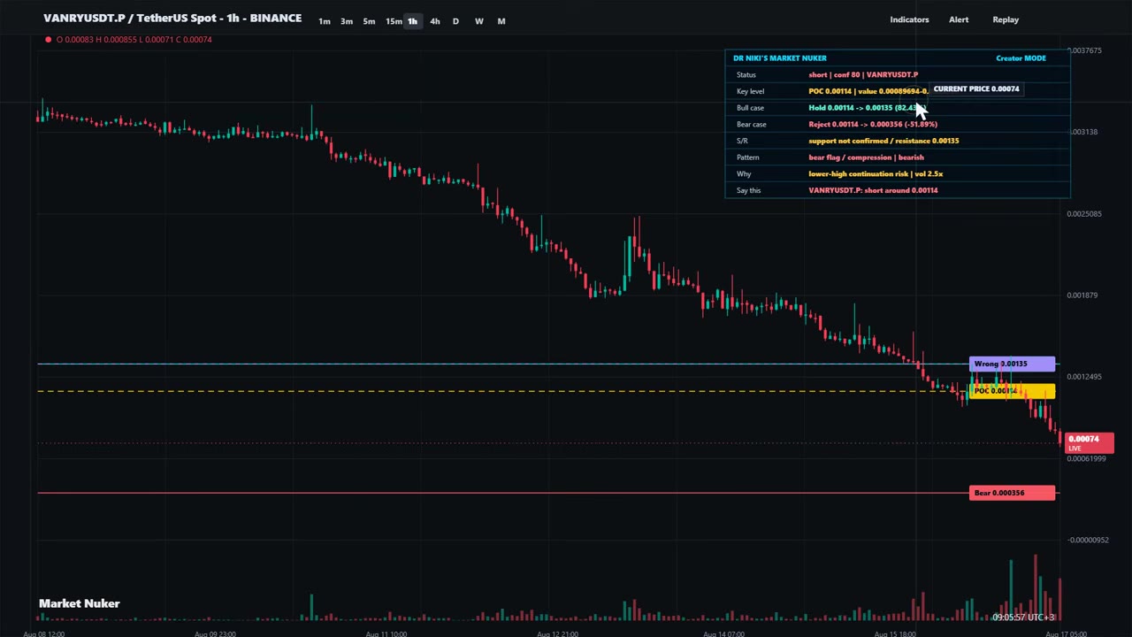Click 'support not confirmed / resistance 0.00135'
The width and height of the screenshot is (1132, 637).
pyautogui.click(x=883, y=141)
